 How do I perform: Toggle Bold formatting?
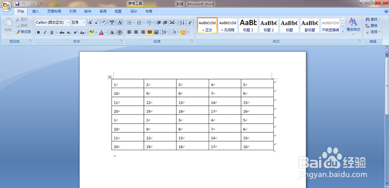click(38, 32)
